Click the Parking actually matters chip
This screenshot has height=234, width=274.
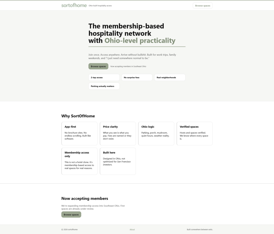(x=104, y=86)
